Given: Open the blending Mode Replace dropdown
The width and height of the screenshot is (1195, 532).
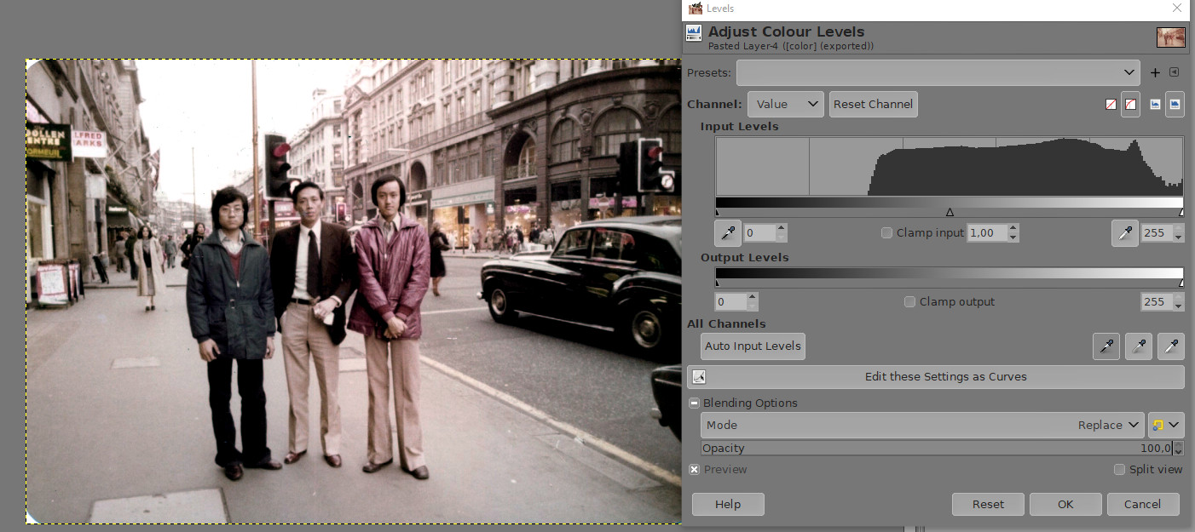Looking at the screenshot, I should pyautogui.click(x=922, y=425).
